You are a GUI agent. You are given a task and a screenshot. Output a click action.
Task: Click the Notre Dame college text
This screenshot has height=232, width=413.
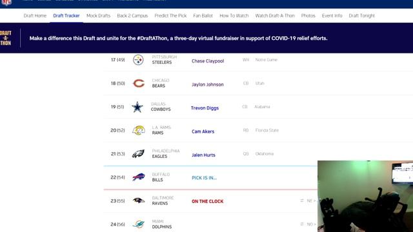point(267,60)
